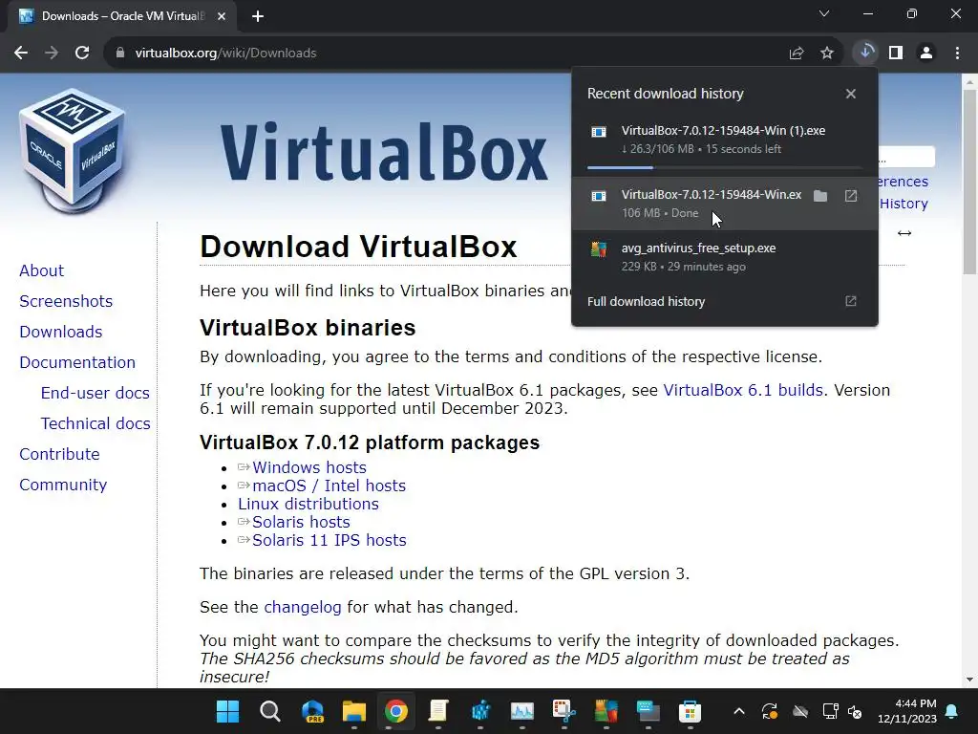Image resolution: width=978 pixels, height=734 pixels.
Task: Open the Snipping Tool taskbar icon
Action: pos(563,711)
